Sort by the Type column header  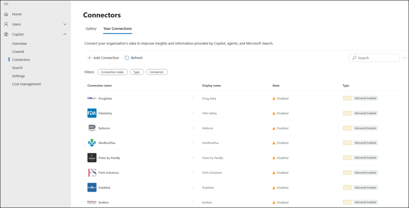345,86
